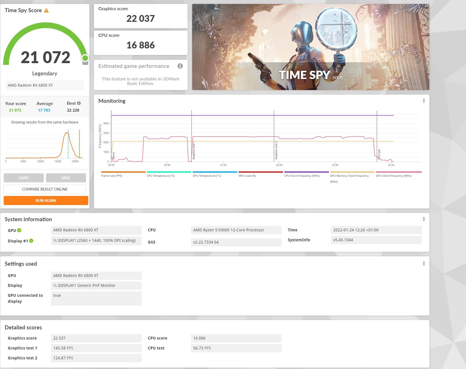Toggle the Frame rate (FPS) legend series
Image resolution: width=466 pixels, height=369 pixels.
click(x=123, y=174)
